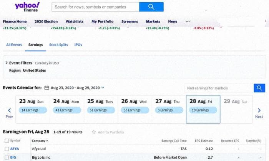Open Finance Home in navigation
The image size is (269, 161).
15,21
